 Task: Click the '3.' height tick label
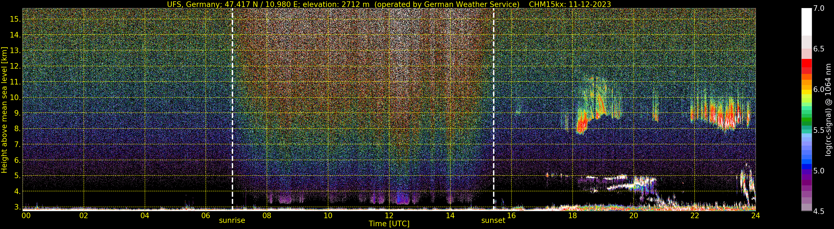pos(18,207)
